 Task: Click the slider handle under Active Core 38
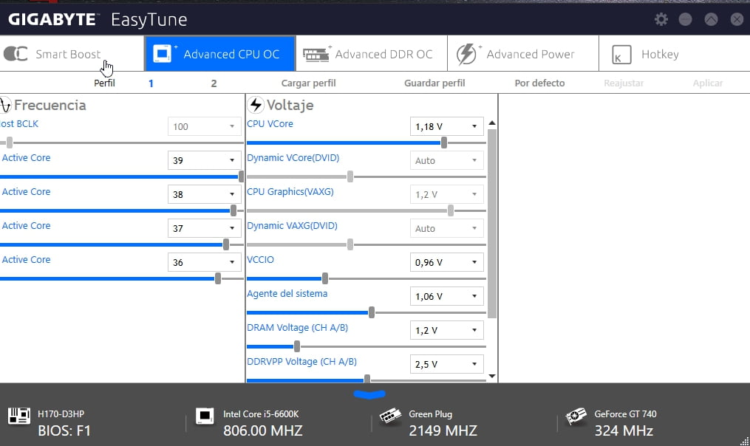(233, 210)
